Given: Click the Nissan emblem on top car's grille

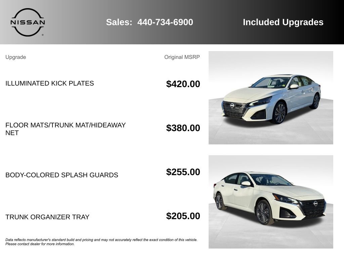Looking at the screenshot, I should [x=232, y=105].
